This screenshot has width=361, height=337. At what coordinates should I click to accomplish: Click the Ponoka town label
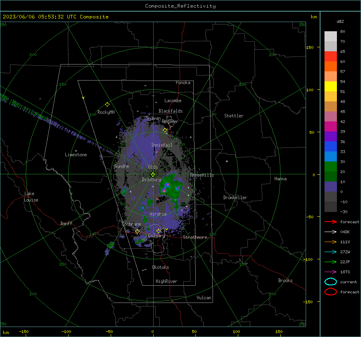click(x=183, y=83)
